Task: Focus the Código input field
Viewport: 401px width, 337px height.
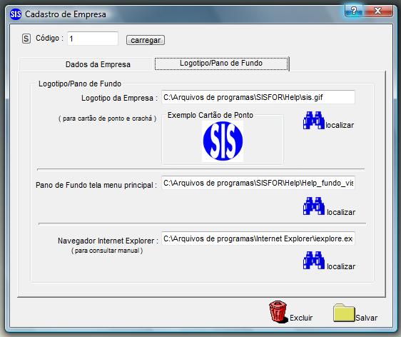Action: [x=93, y=39]
